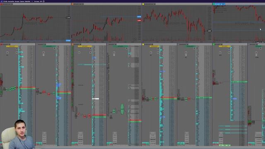Click the gray link icon of the fourth order book
Viewport: 265px width, 149px height.
tap(108, 44)
